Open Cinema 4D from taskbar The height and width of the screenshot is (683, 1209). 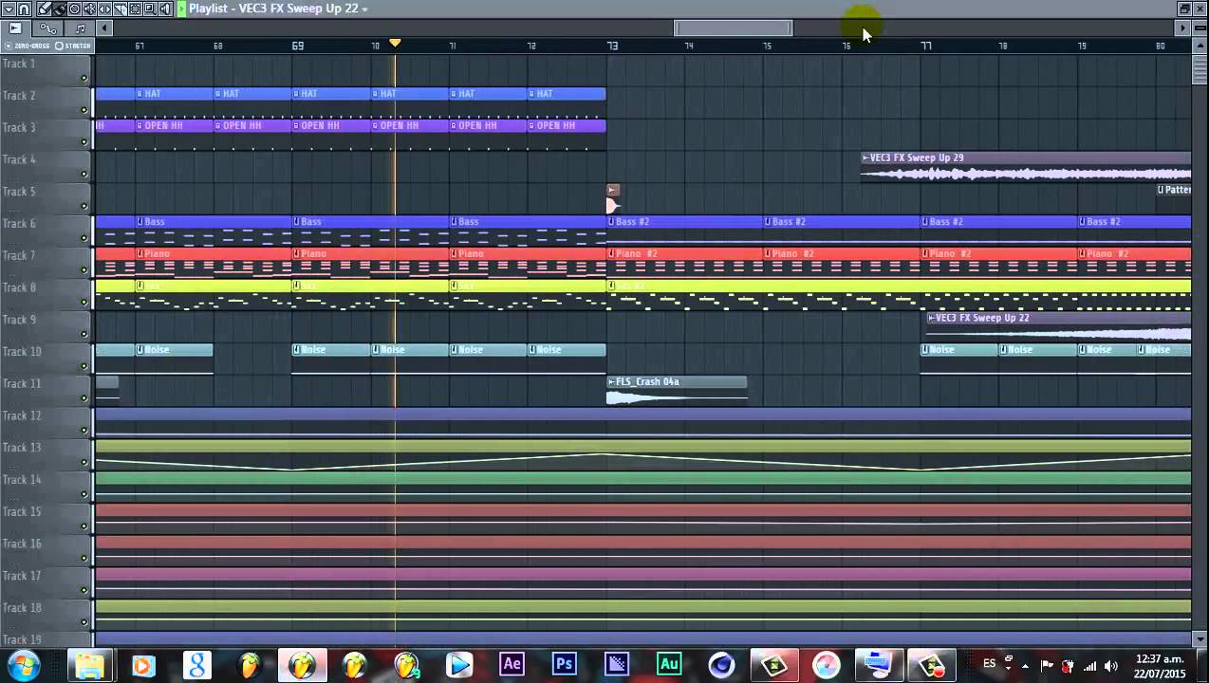tap(721, 665)
